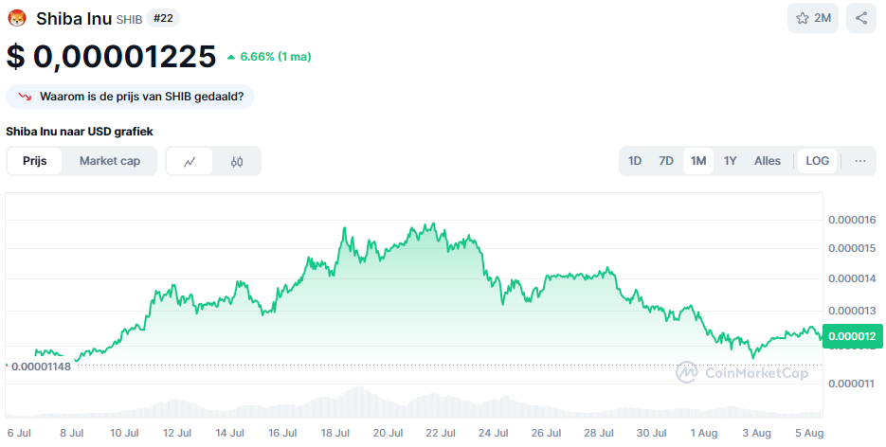Click the 0.000013 y-axis label

(x=852, y=311)
